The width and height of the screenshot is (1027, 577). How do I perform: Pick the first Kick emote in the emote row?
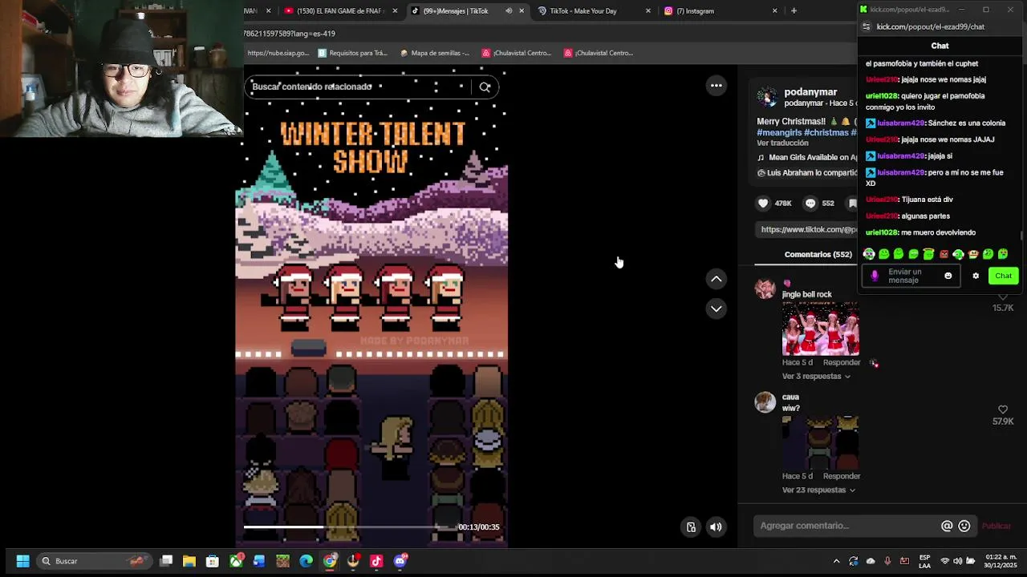point(869,254)
